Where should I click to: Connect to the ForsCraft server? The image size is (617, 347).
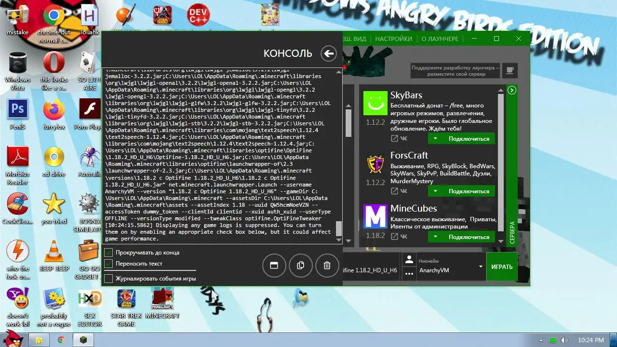[x=469, y=191]
